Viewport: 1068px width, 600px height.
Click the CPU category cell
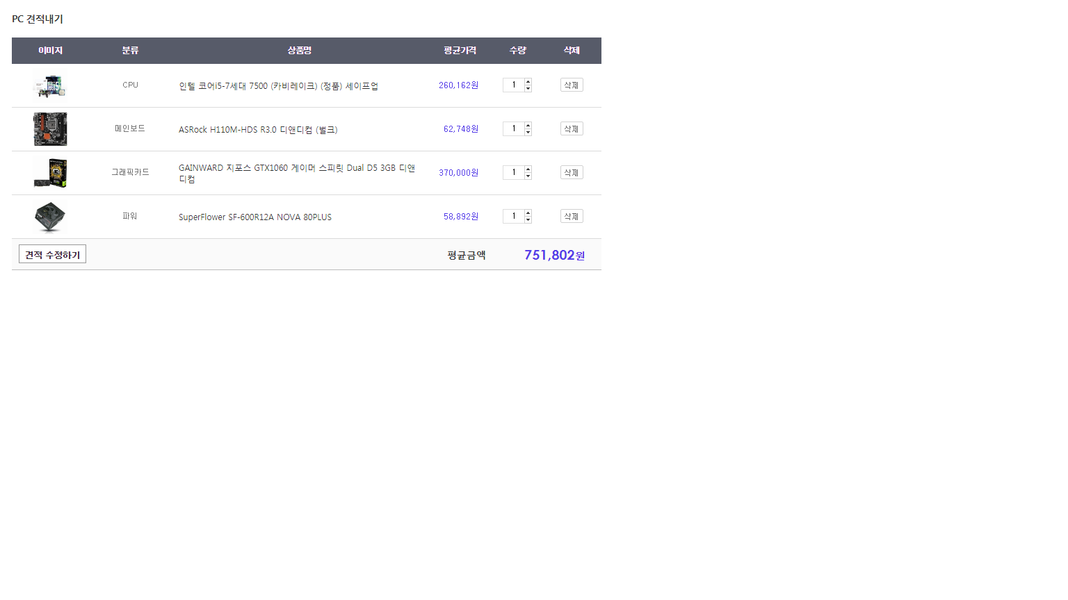pos(130,85)
